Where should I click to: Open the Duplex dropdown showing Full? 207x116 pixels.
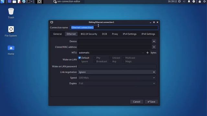point(117,83)
